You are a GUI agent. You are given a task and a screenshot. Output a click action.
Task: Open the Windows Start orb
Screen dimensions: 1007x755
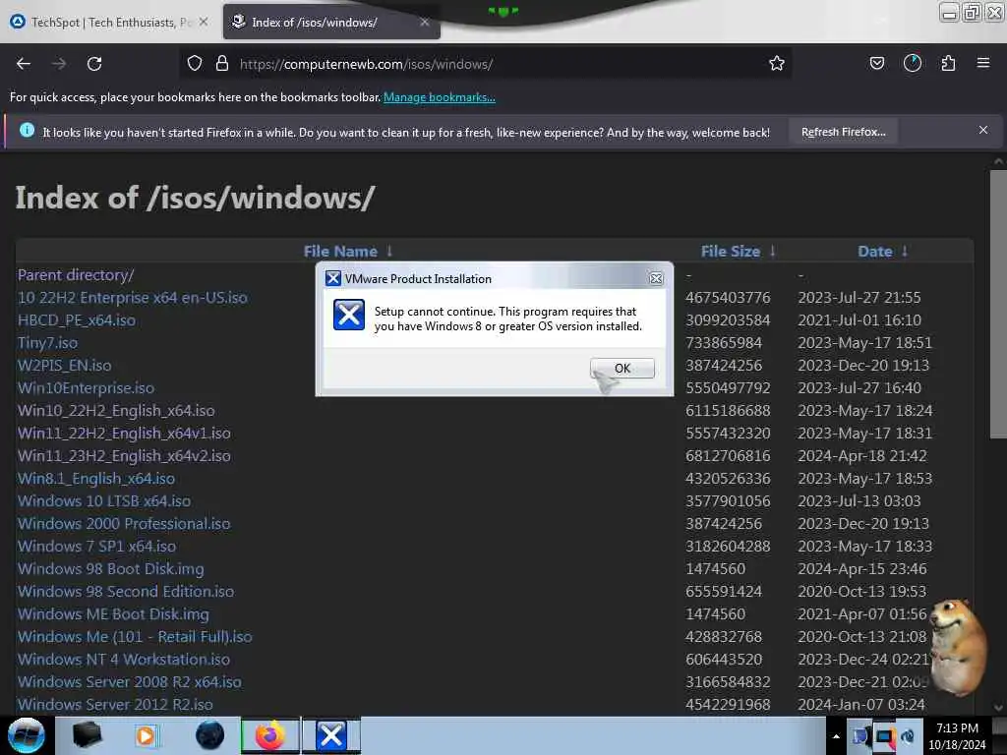pyautogui.click(x=27, y=735)
